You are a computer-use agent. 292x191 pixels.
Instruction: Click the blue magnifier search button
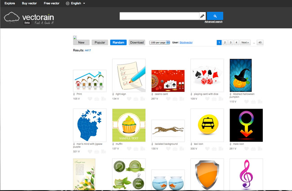[215, 16]
